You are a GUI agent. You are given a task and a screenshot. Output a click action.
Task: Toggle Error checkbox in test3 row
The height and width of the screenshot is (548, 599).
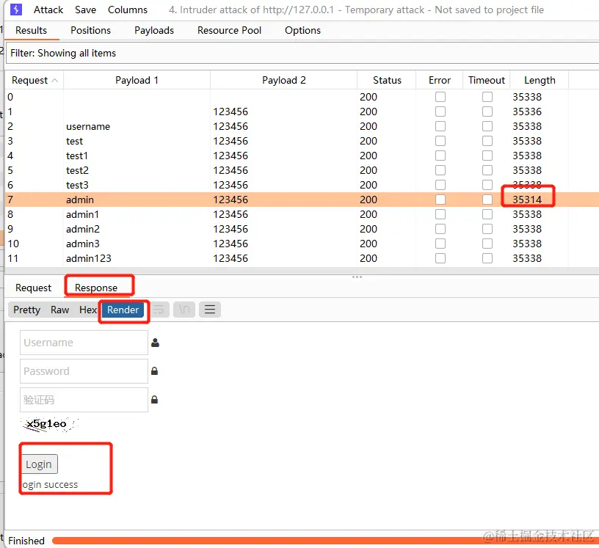tap(440, 185)
